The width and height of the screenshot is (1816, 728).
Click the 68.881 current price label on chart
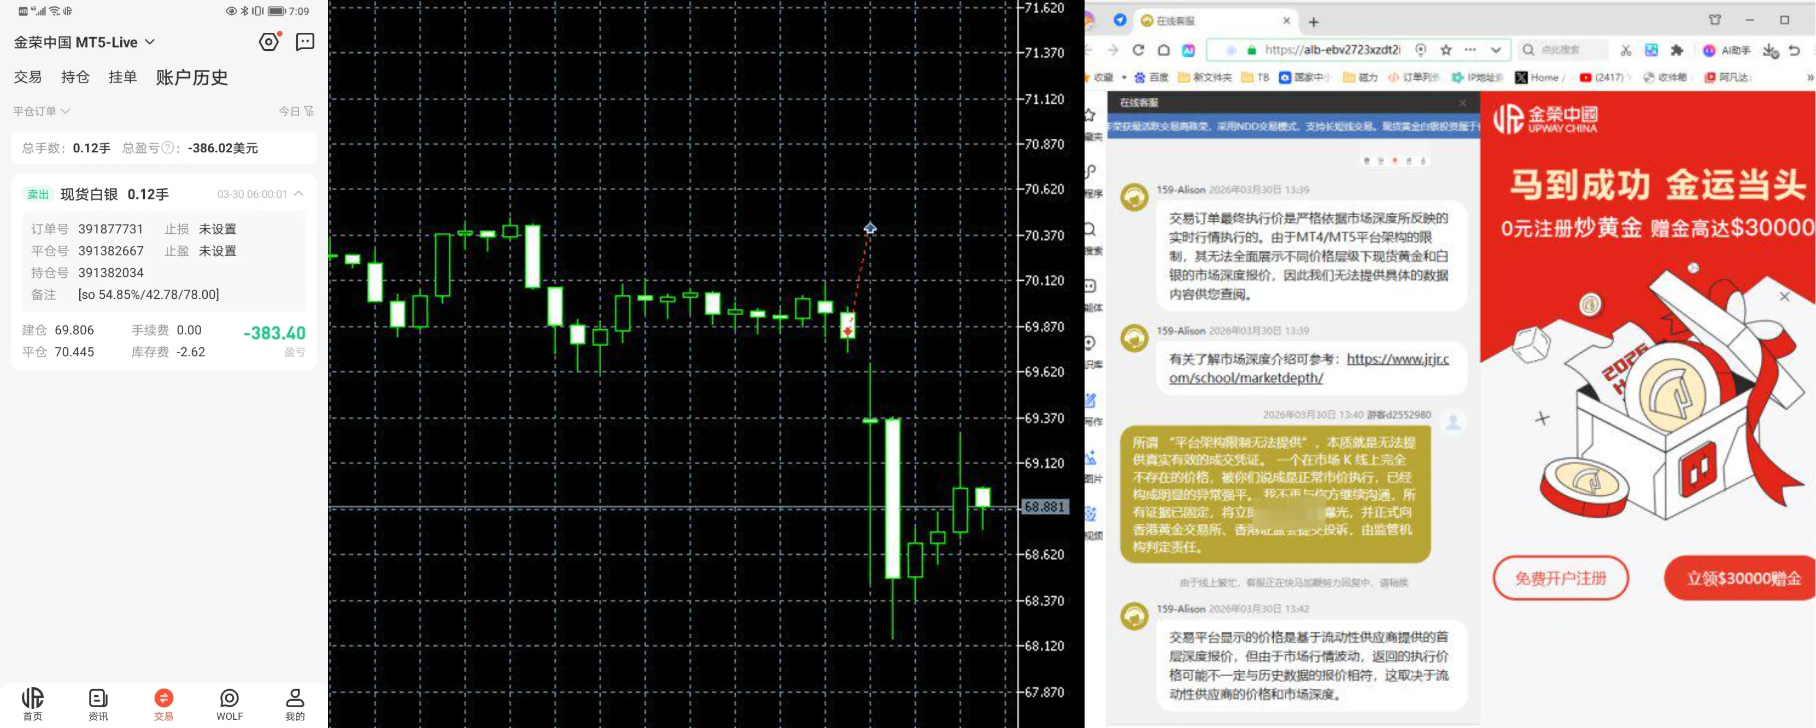(x=1044, y=506)
